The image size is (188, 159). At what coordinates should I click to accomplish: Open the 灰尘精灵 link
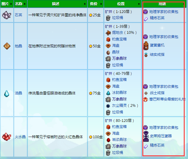(119, 106)
